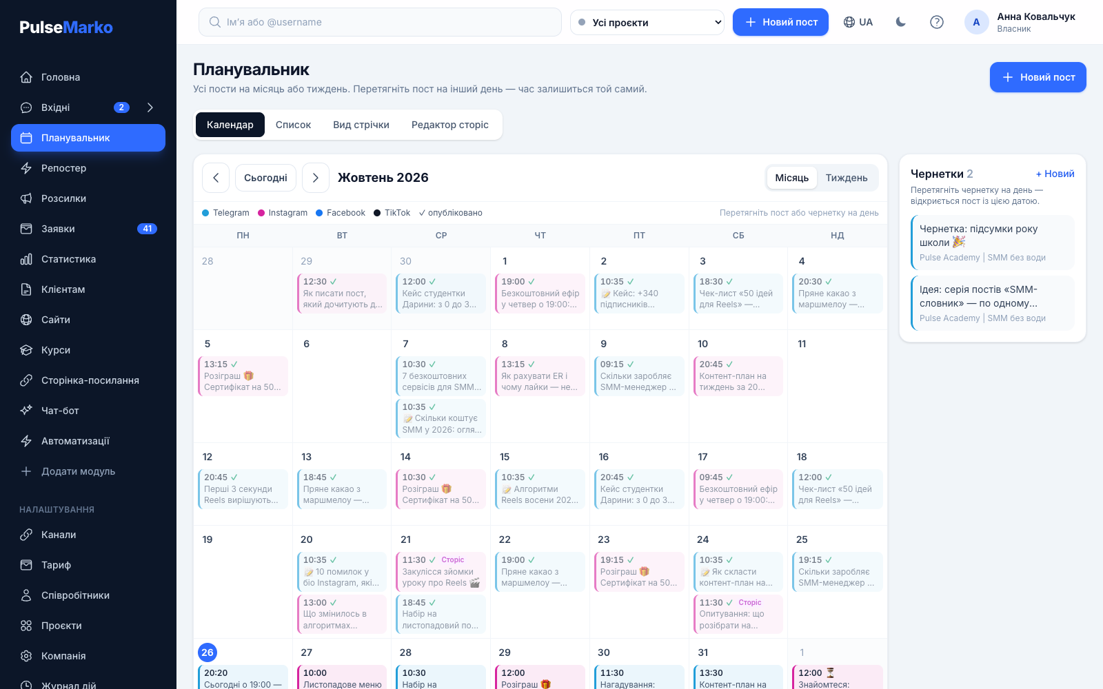Screen dimensions: 1103x689
Task: Open the 13:15 Розіграш post on day 5
Action: (x=243, y=376)
